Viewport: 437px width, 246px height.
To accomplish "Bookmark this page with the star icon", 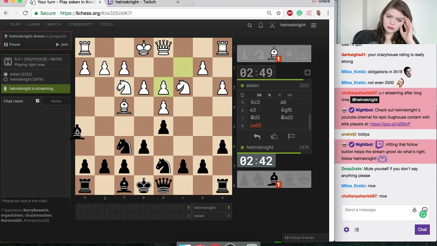I will point(279,13).
